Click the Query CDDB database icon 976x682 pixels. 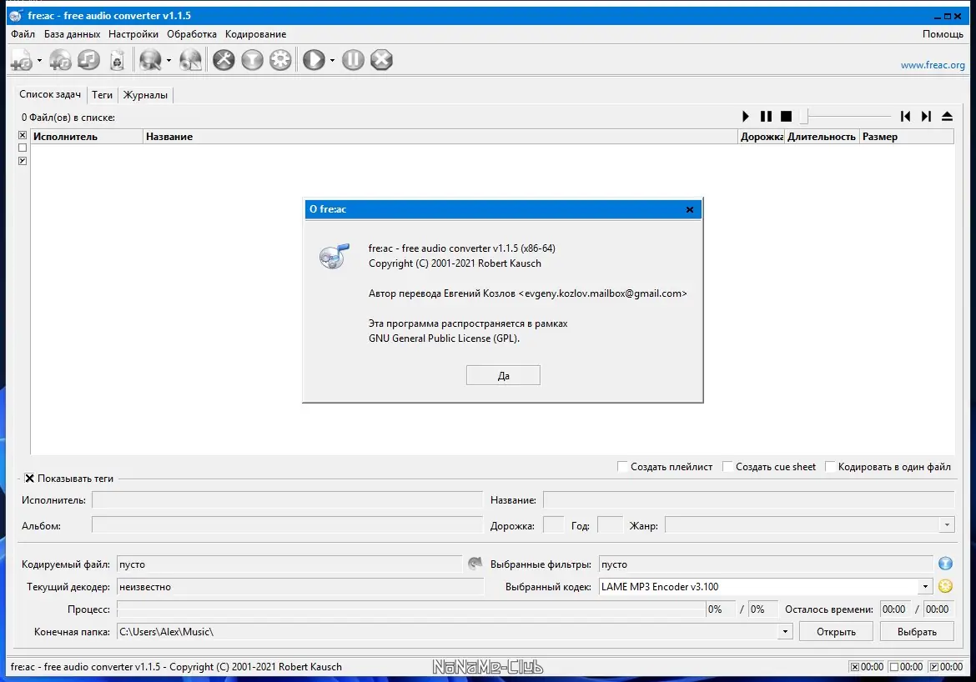pos(150,60)
